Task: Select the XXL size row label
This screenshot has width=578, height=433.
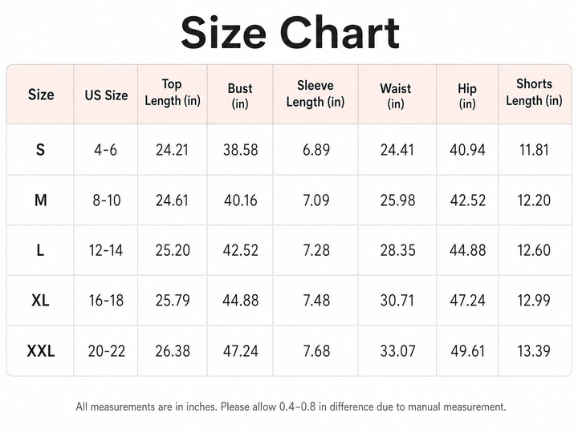Action: [41, 351]
